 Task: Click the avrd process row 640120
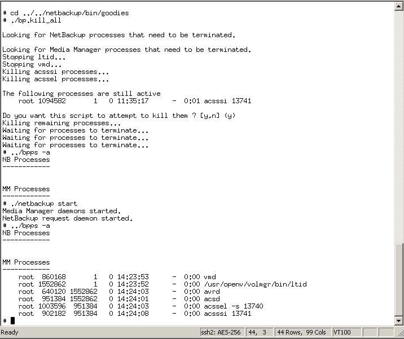[119, 292]
